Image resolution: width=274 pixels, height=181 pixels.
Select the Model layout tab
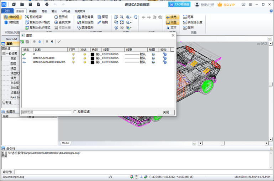point(65,143)
